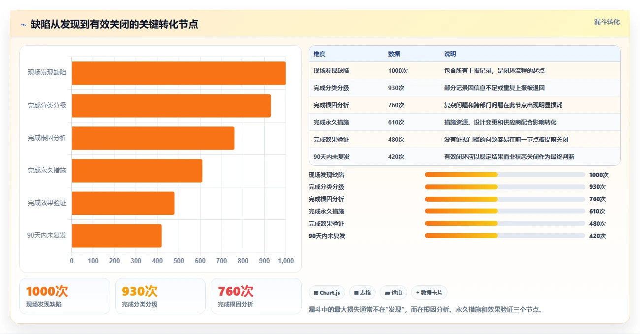
Task: Click the footer note about 漏斗中的最大损失
Action: pos(425,310)
